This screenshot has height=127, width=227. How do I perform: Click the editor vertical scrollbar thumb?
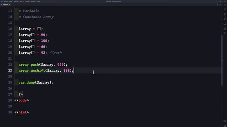point(222,60)
